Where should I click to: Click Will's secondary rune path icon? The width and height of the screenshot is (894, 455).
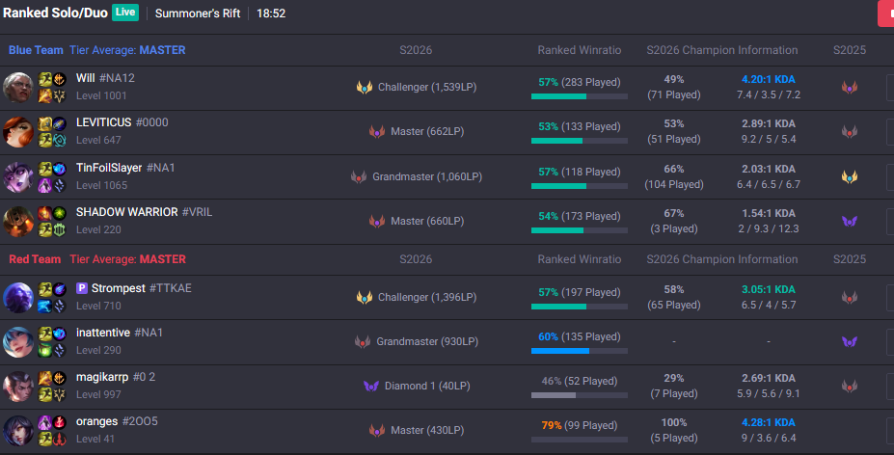(59, 95)
